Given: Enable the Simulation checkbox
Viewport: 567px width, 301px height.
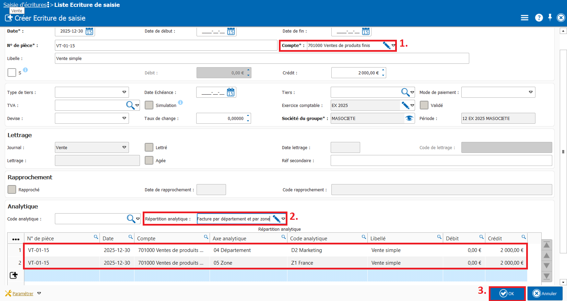Looking at the screenshot, I should pyautogui.click(x=149, y=105).
